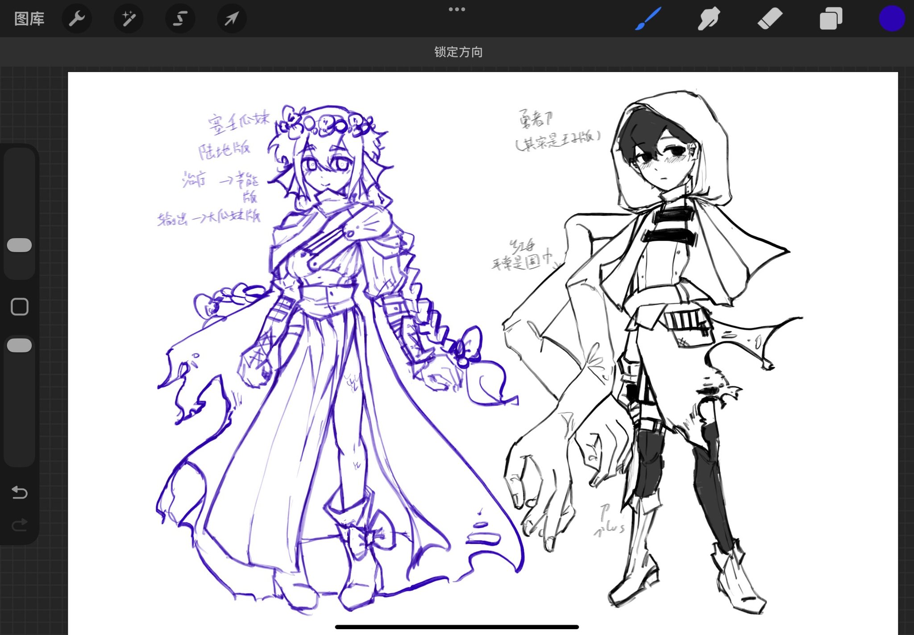Screen dimensions: 914x635
Task: Select the Brush paint tool
Action: (648, 19)
